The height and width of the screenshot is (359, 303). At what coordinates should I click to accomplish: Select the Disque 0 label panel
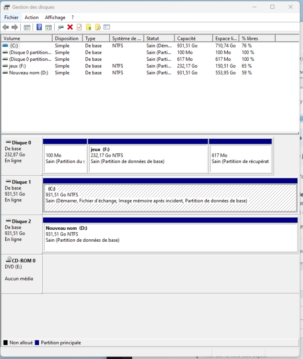[x=22, y=156]
